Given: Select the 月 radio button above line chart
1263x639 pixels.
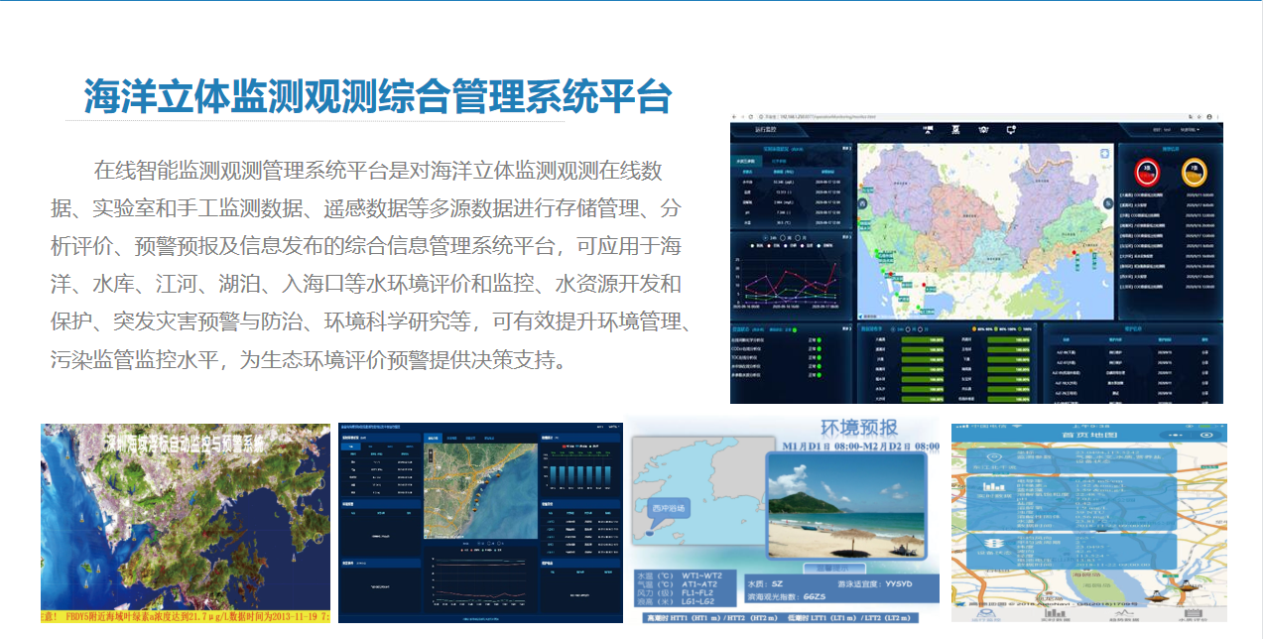Looking at the screenshot, I should [798, 237].
